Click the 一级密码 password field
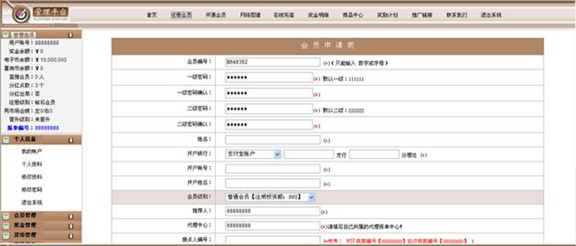Image resolution: width=576 pixels, height=246 pixels. tap(269, 78)
